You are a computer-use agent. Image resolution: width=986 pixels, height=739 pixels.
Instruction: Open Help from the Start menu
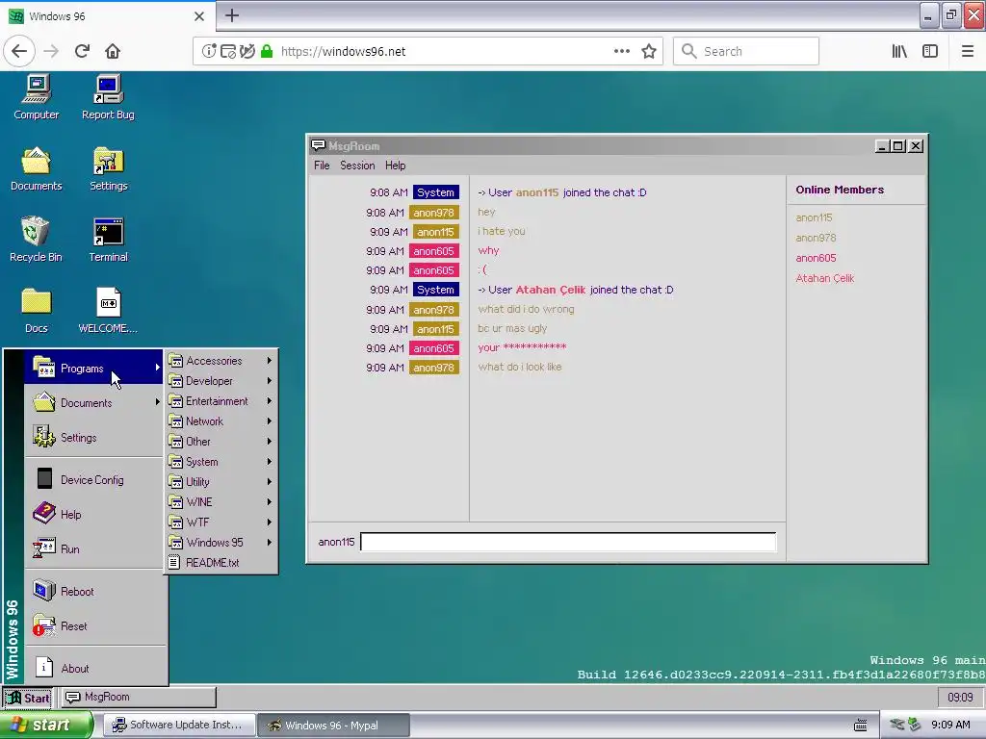[x=94, y=515]
